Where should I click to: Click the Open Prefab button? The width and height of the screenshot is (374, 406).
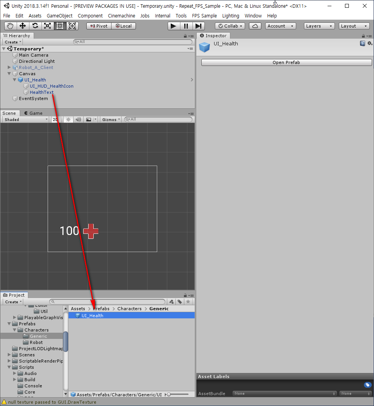pyautogui.click(x=287, y=62)
